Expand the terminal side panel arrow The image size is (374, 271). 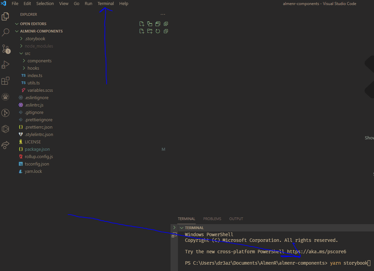tap(174, 227)
